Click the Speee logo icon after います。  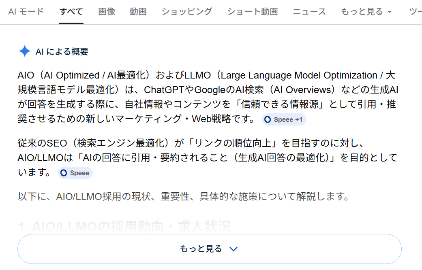pos(64,173)
